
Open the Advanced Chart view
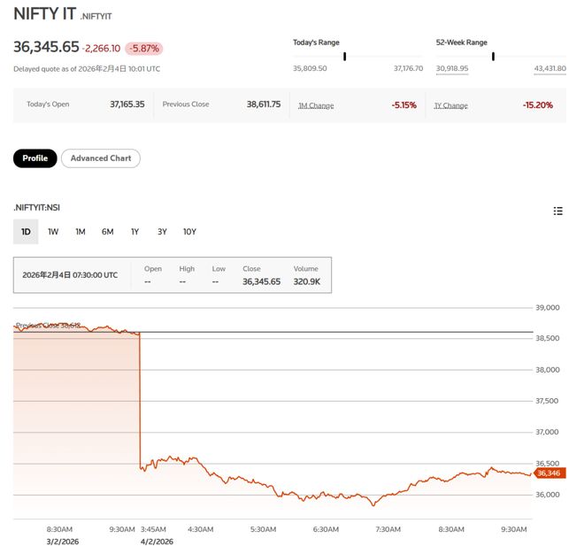tap(101, 158)
